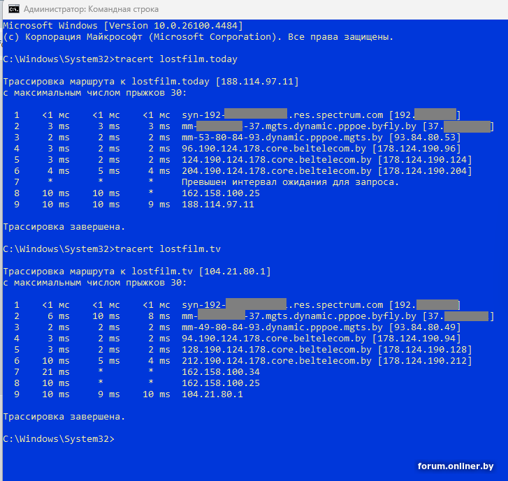
Task: Click the IP 162.158.100.34
Action: [x=221, y=372]
